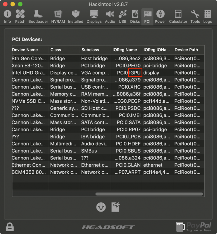Image resolution: width=217 pixels, height=234 pixels.
Task: Sort by IOReg Name column header
Action: pyautogui.click(x=126, y=50)
